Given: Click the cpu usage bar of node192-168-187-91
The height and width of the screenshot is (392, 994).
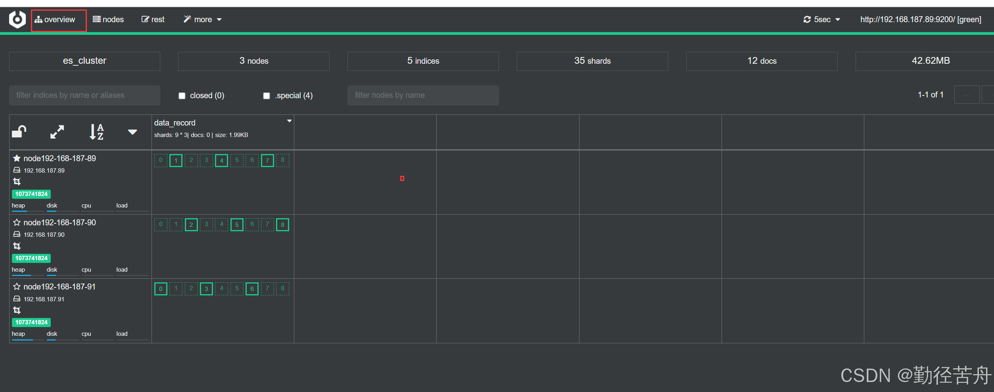Looking at the screenshot, I should coord(98,340).
